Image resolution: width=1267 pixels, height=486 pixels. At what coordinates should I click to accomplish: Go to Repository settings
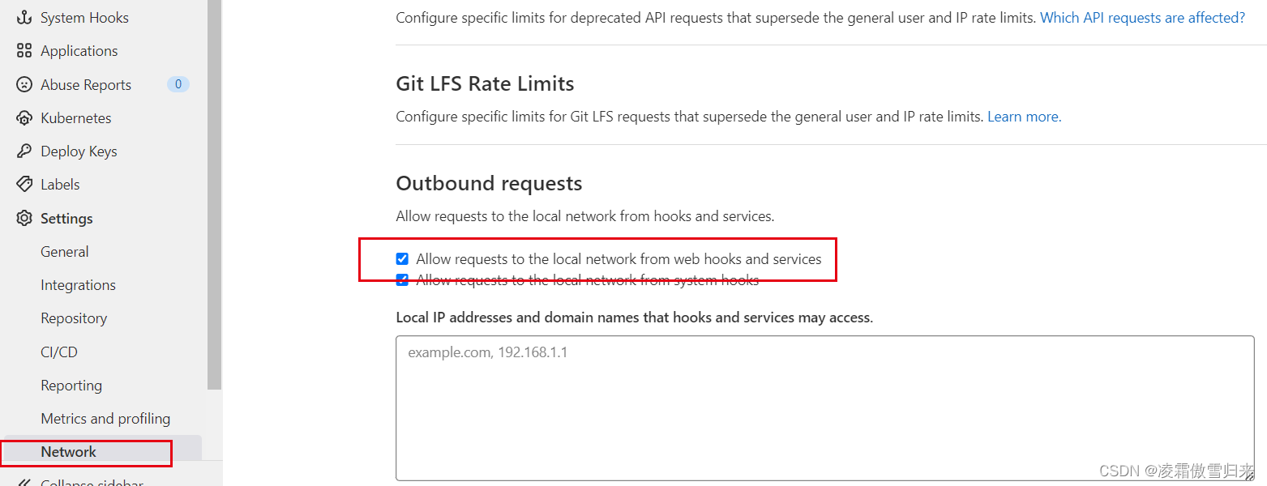(74, 318)
